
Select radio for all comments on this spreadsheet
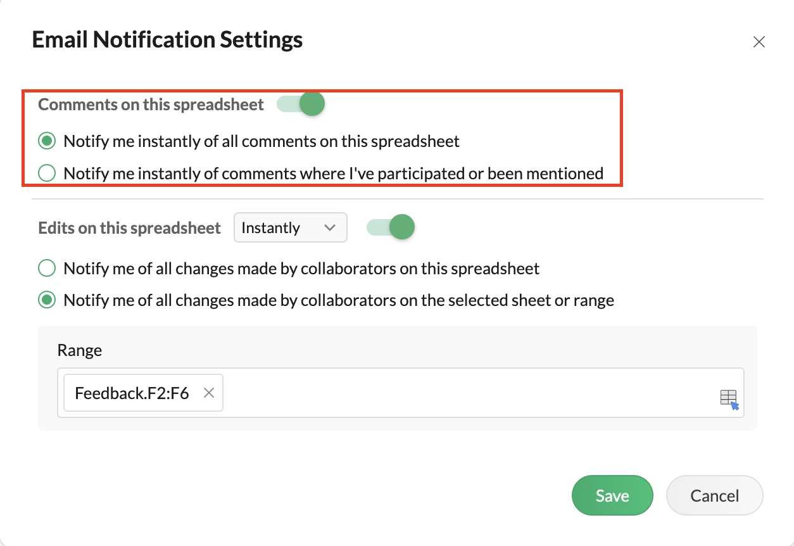[47, 141]
